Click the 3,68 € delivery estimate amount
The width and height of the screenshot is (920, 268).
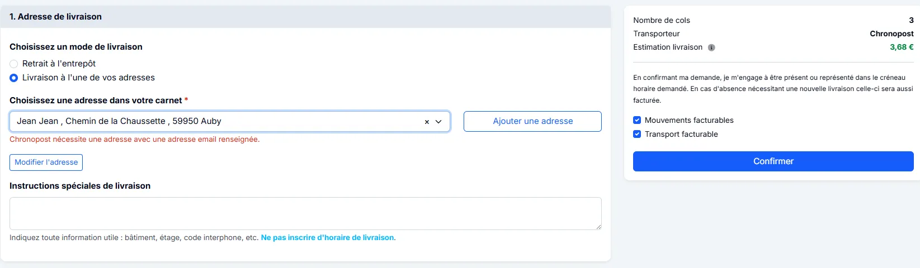pos(902,47)
